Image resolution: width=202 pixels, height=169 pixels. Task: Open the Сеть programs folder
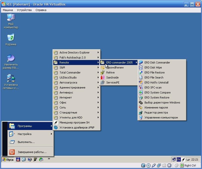77,107
